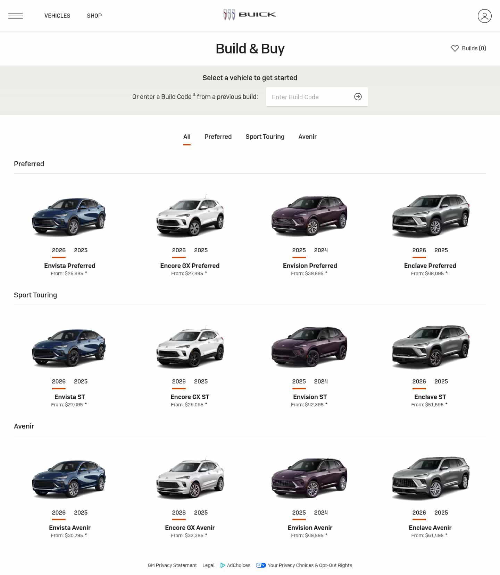Click the Encore GX ST car image
Viewport: 500px width, 575px height.
coord(190,347)
